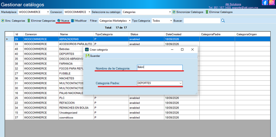The image size is (276, 137).
Task: Click the TipoCategoria P in the REFACCION row
Action: pyautogui.click(x=111, y=103)
